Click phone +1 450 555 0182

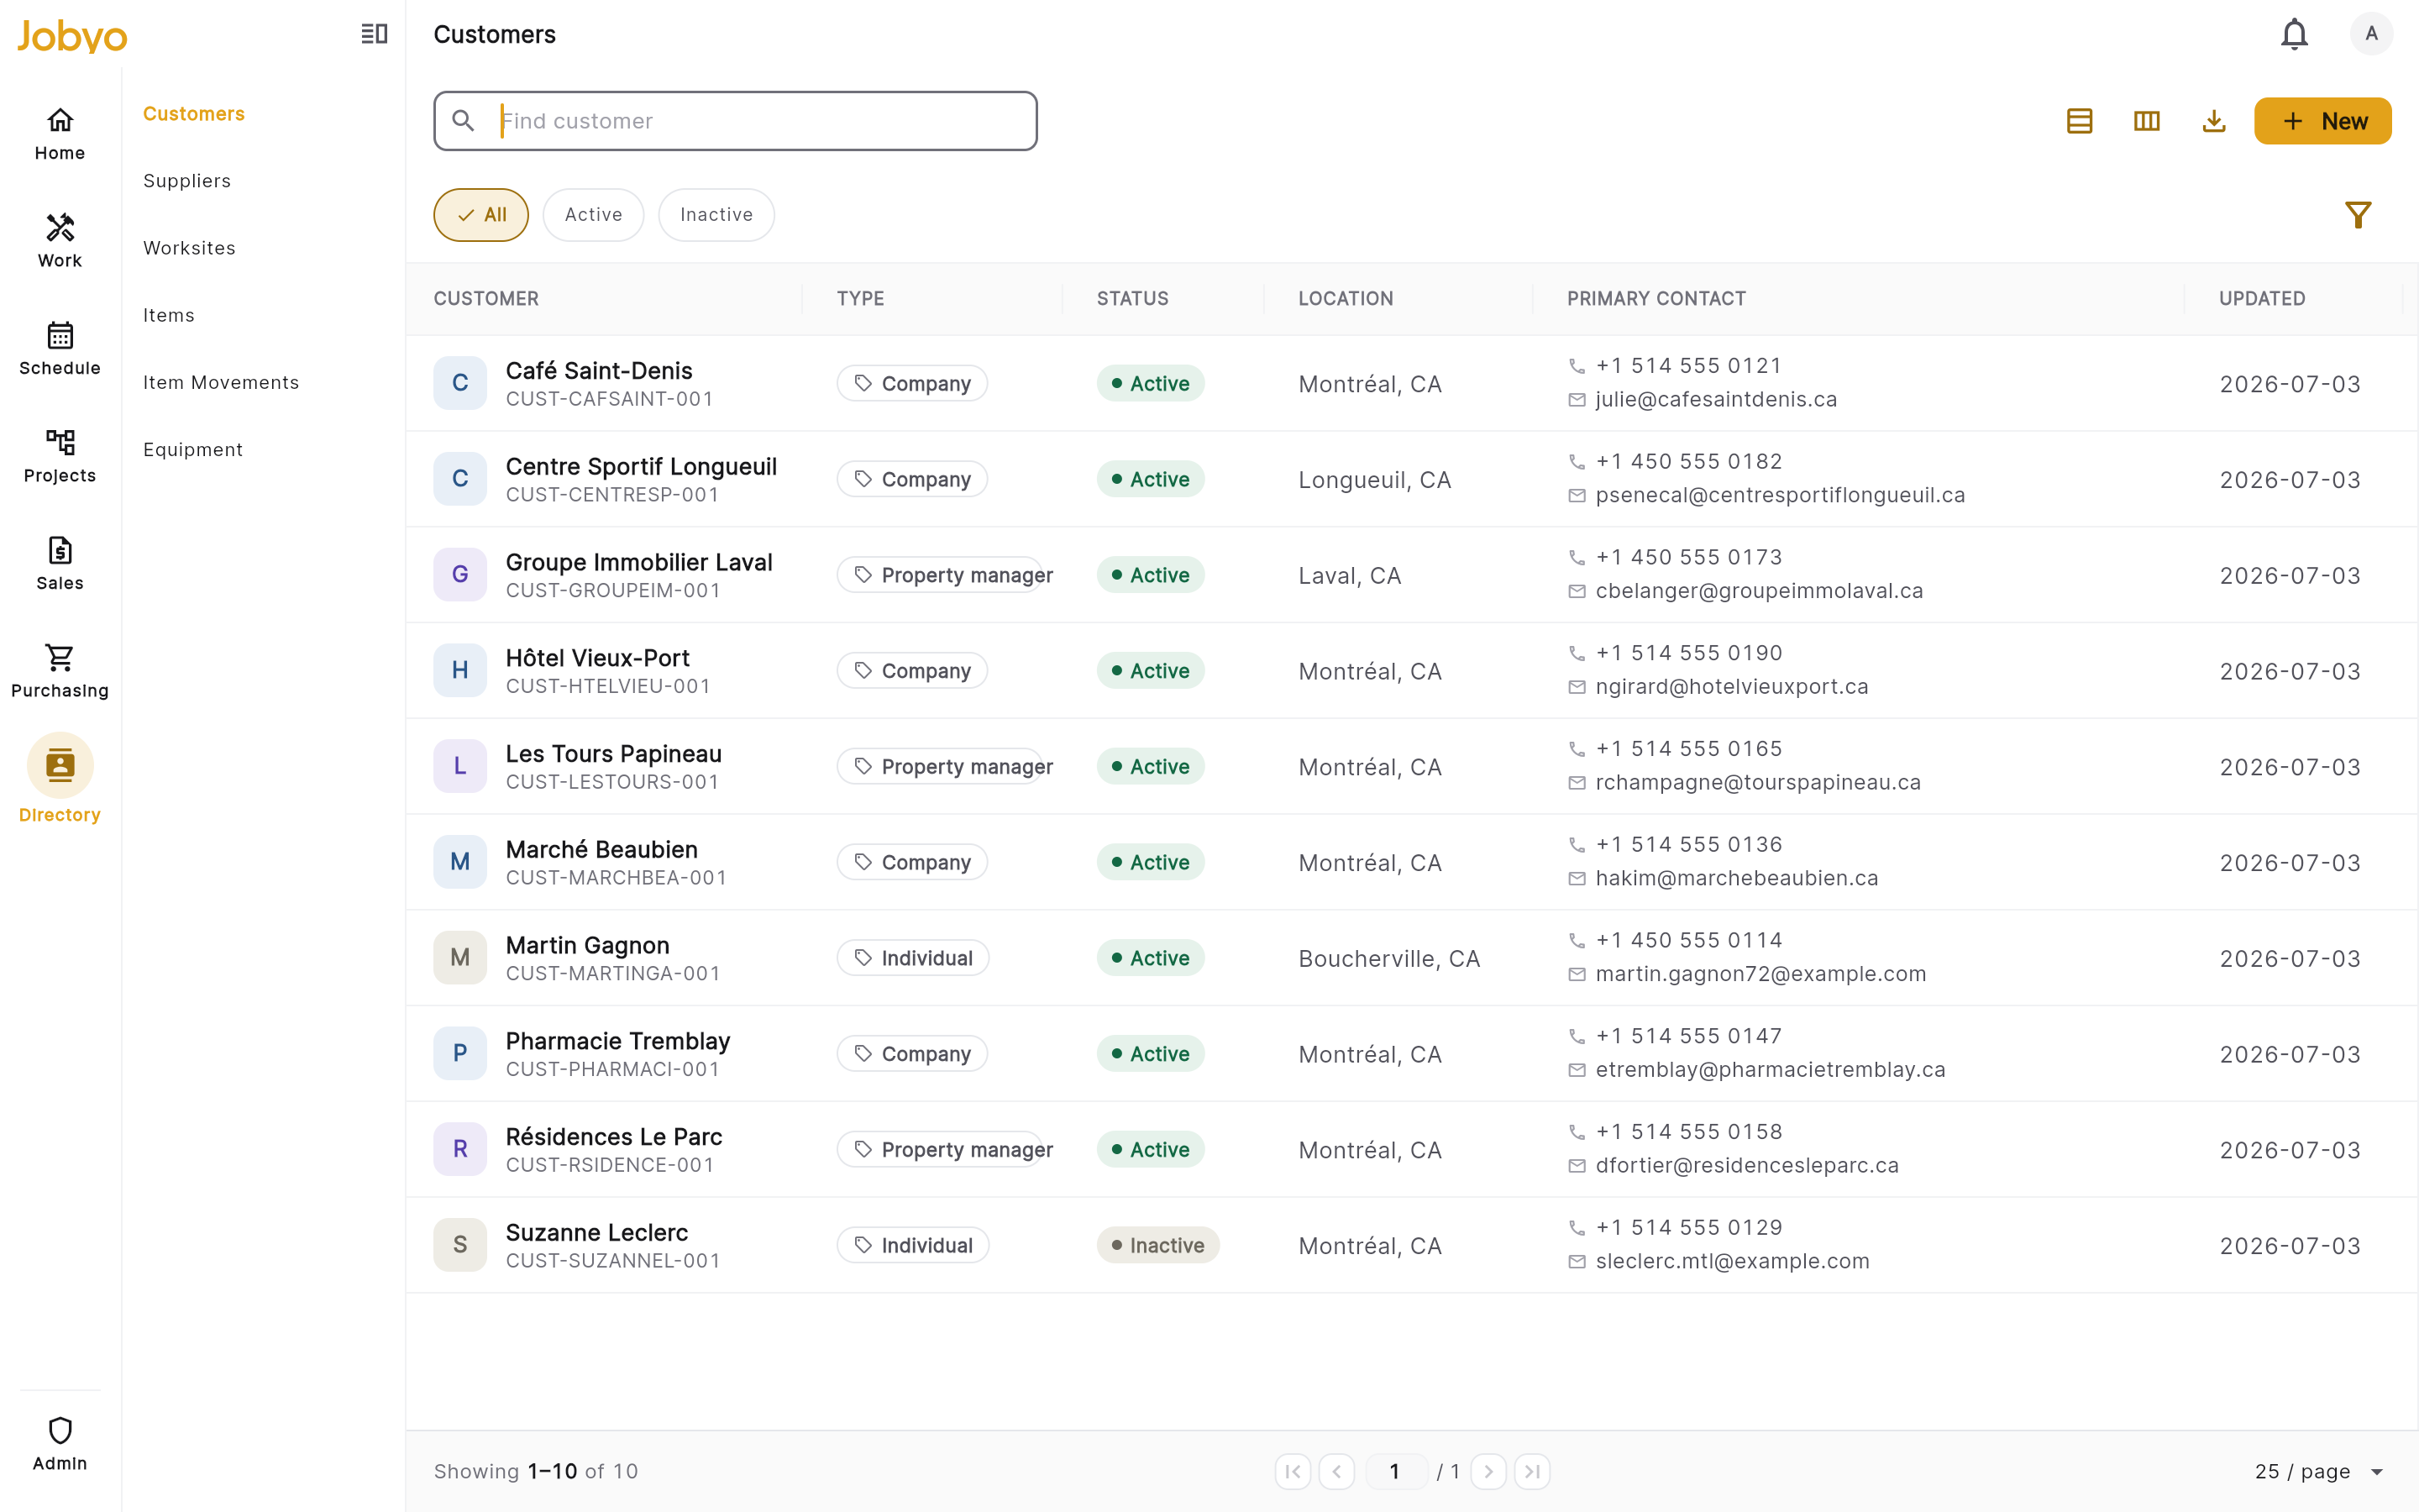(1688, 462)
